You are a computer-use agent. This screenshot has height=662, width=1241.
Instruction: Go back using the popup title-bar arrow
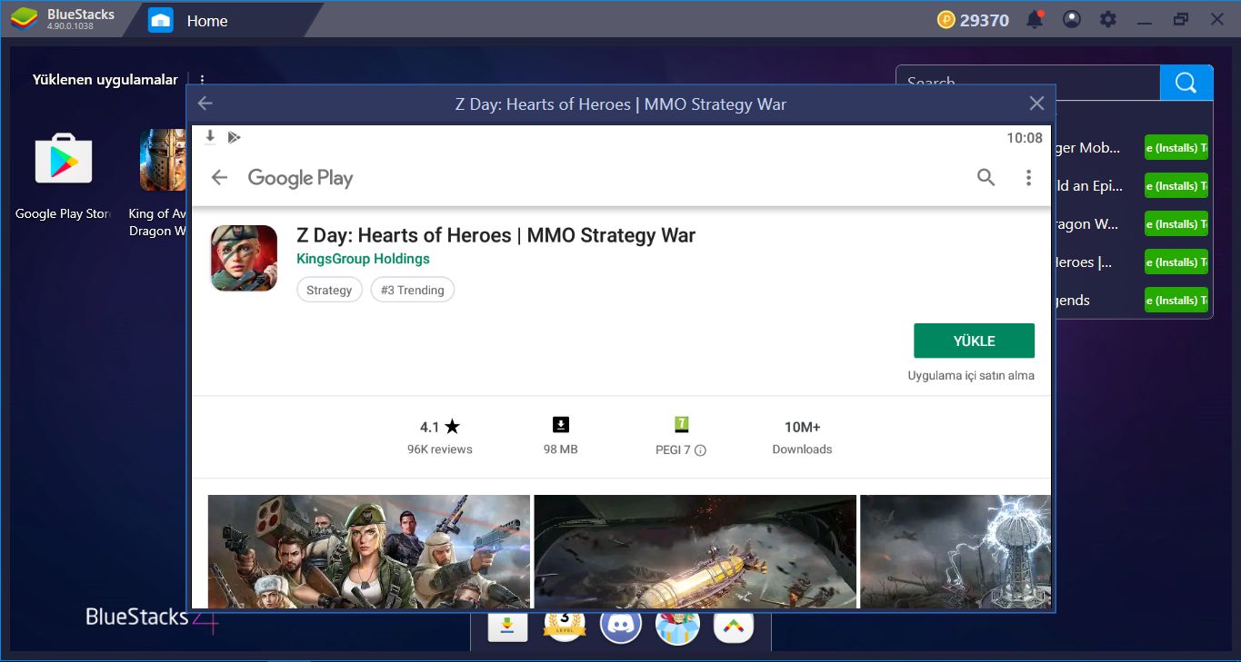click(x=205, y=104)
